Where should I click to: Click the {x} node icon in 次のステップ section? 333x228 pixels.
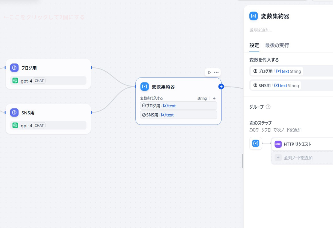(x=256, y=143)
